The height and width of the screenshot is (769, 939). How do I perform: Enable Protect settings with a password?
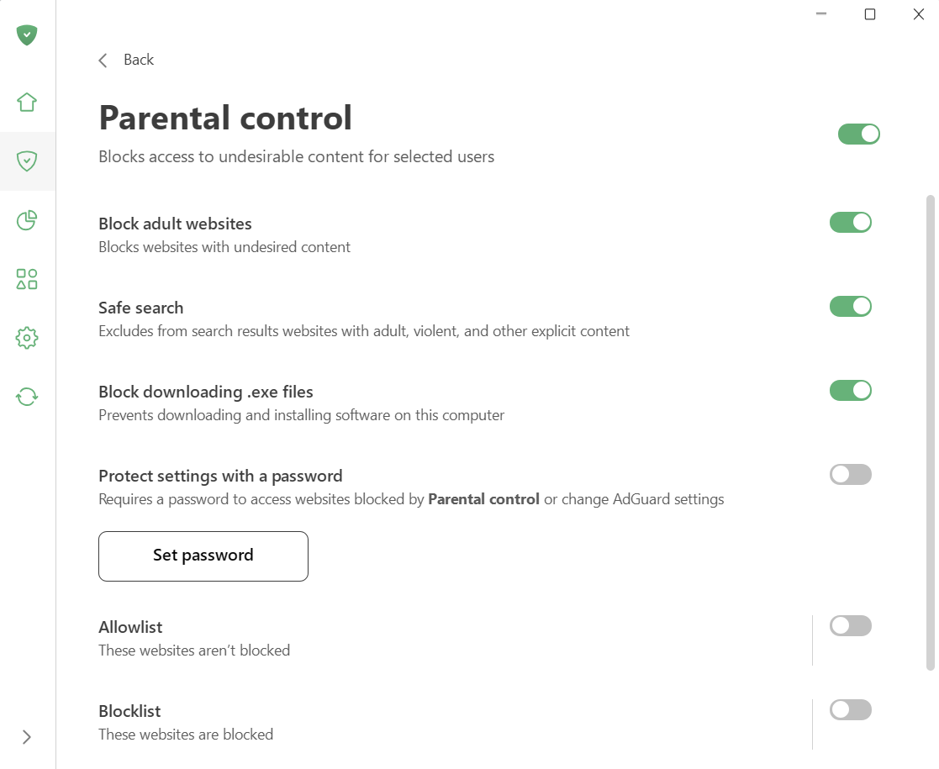point(850,474)
